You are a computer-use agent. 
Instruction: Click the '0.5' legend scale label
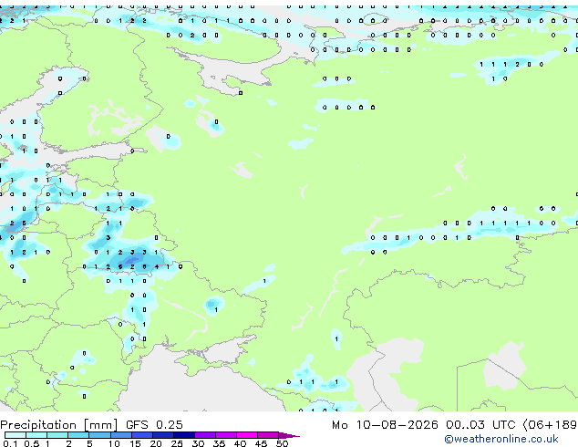point(31,443)
